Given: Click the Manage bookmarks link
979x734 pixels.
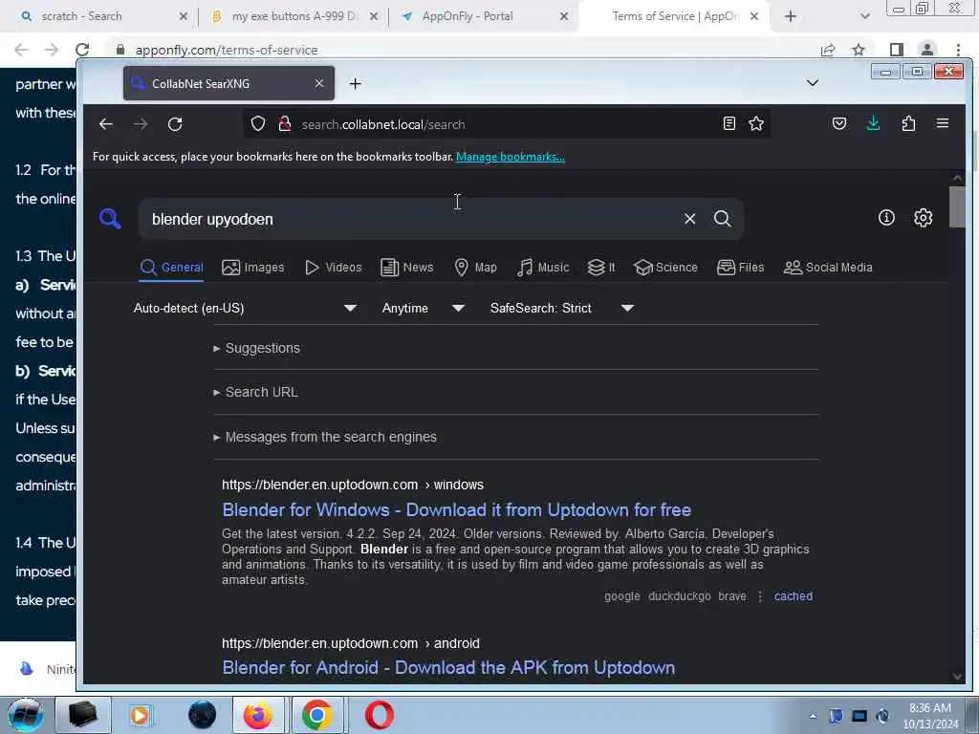Looking at the screenshot, I should [511, 157].
